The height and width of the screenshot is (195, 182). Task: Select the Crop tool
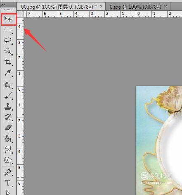coord(8,62)
